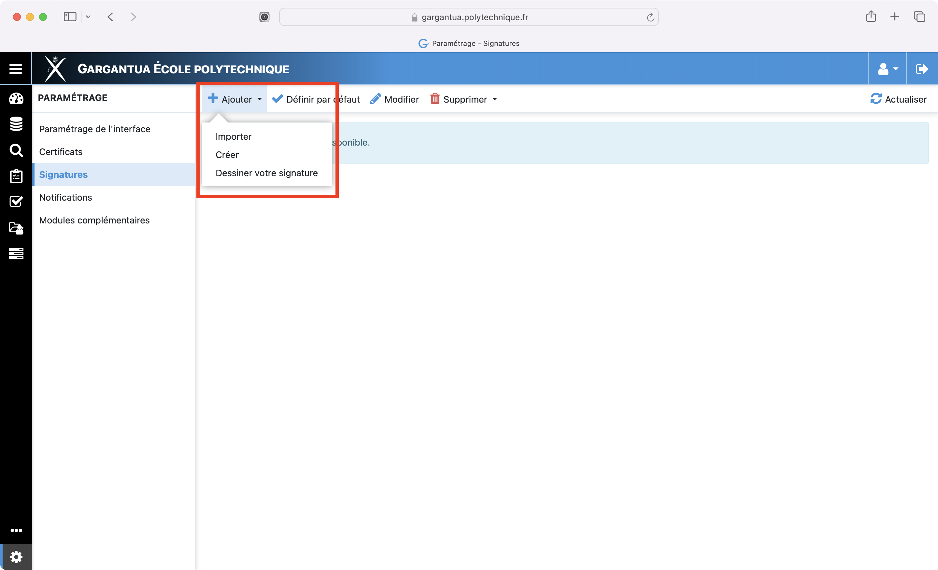Click the checkmark validation sidebar icon
This screenshot has width=938, height=570.
coord(16,201)
